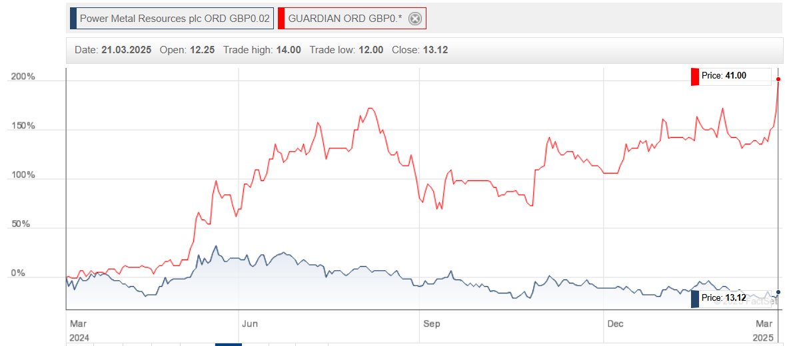Screen dimensions: 785x346
Task: Click the 2024 year label
Action: [x=79, y=338]
